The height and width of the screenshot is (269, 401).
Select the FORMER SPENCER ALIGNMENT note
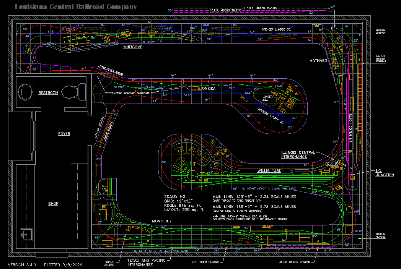point(131,93)
